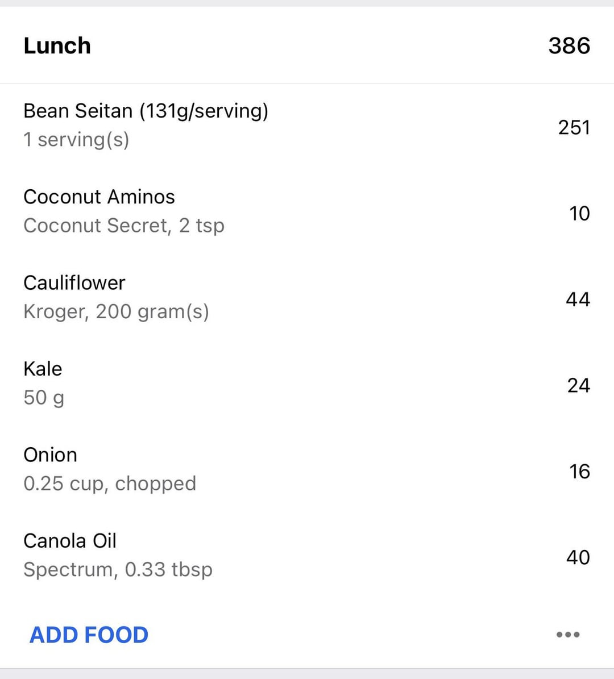Tap the '1 serving(s)' serving size text
The height and width of the screenshot is (679, 614).
point(76,140)
